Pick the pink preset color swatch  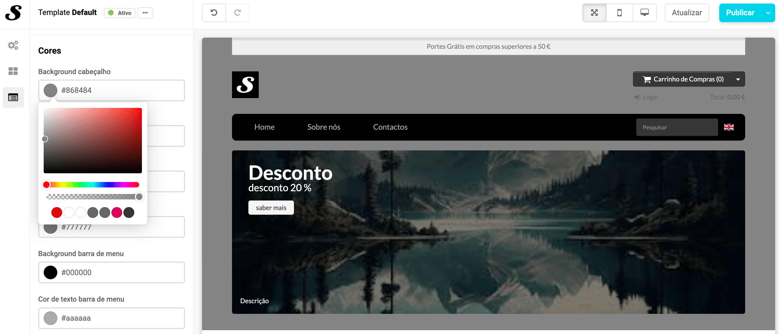click(117, 212)
